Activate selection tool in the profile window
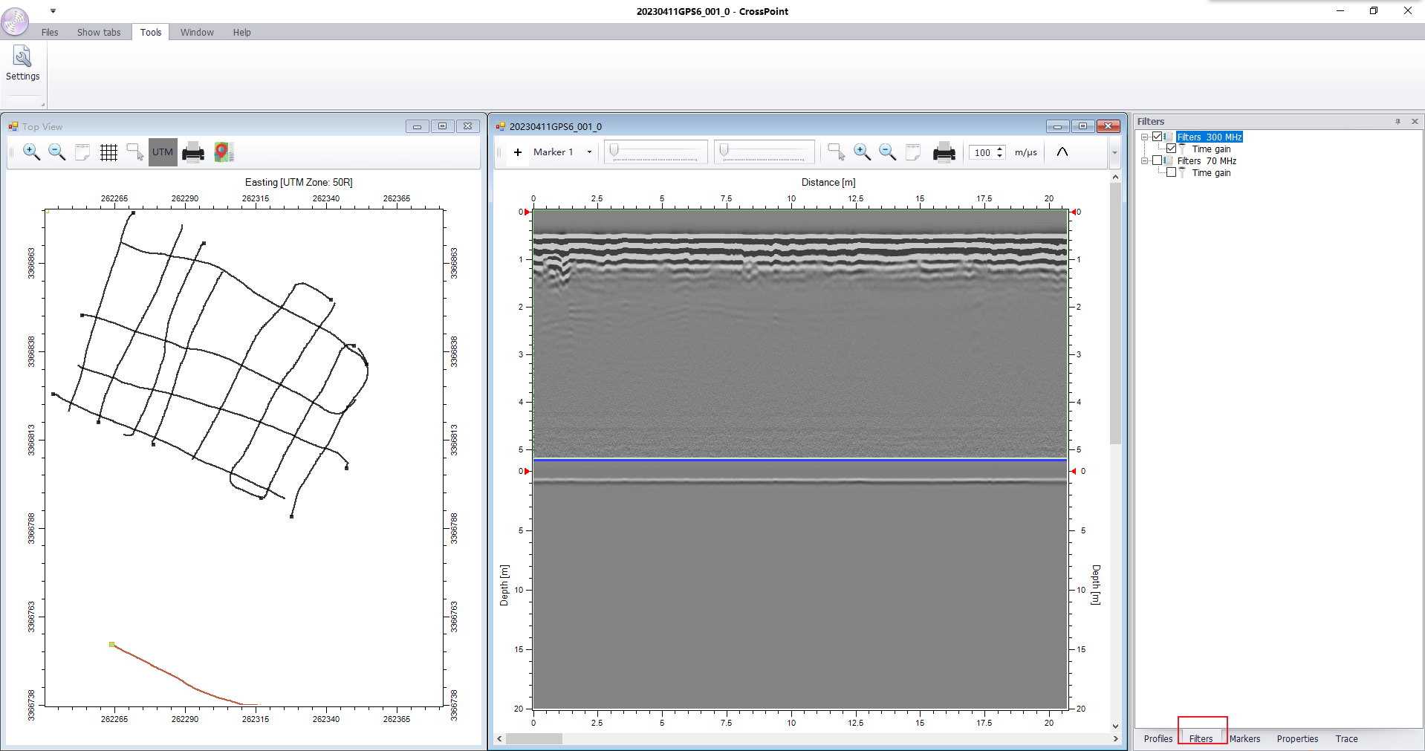The width and height of the screenshot is (1425, 751). click(837, 152)
